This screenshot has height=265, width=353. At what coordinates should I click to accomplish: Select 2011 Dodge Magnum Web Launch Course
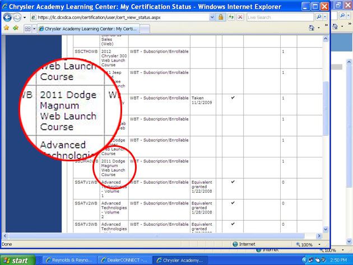[113, 168]
